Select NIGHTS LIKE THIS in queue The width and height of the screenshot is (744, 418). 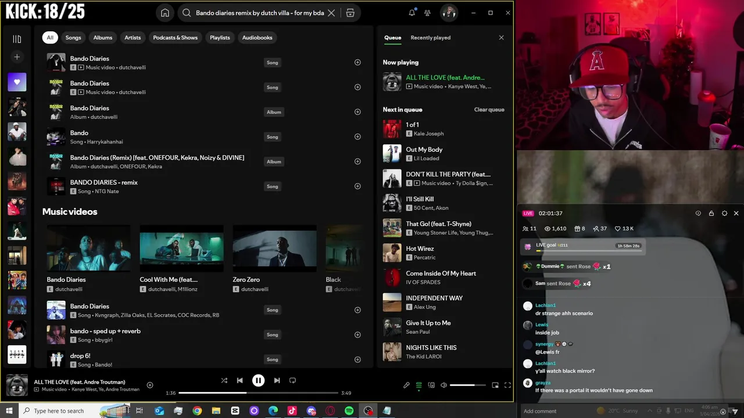click(x=444, y=352)
